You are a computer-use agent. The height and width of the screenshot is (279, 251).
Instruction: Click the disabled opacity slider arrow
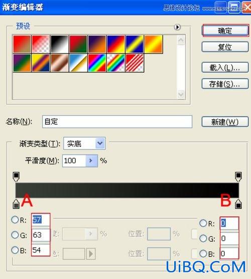[91, 234]
